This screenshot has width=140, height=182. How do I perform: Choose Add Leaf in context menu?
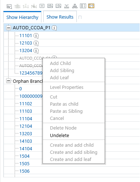[x=59, y=77]
